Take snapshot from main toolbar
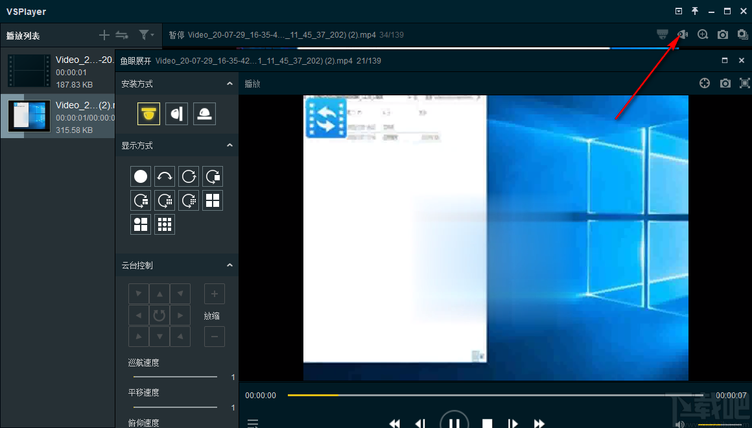 (x=723, y=34)
